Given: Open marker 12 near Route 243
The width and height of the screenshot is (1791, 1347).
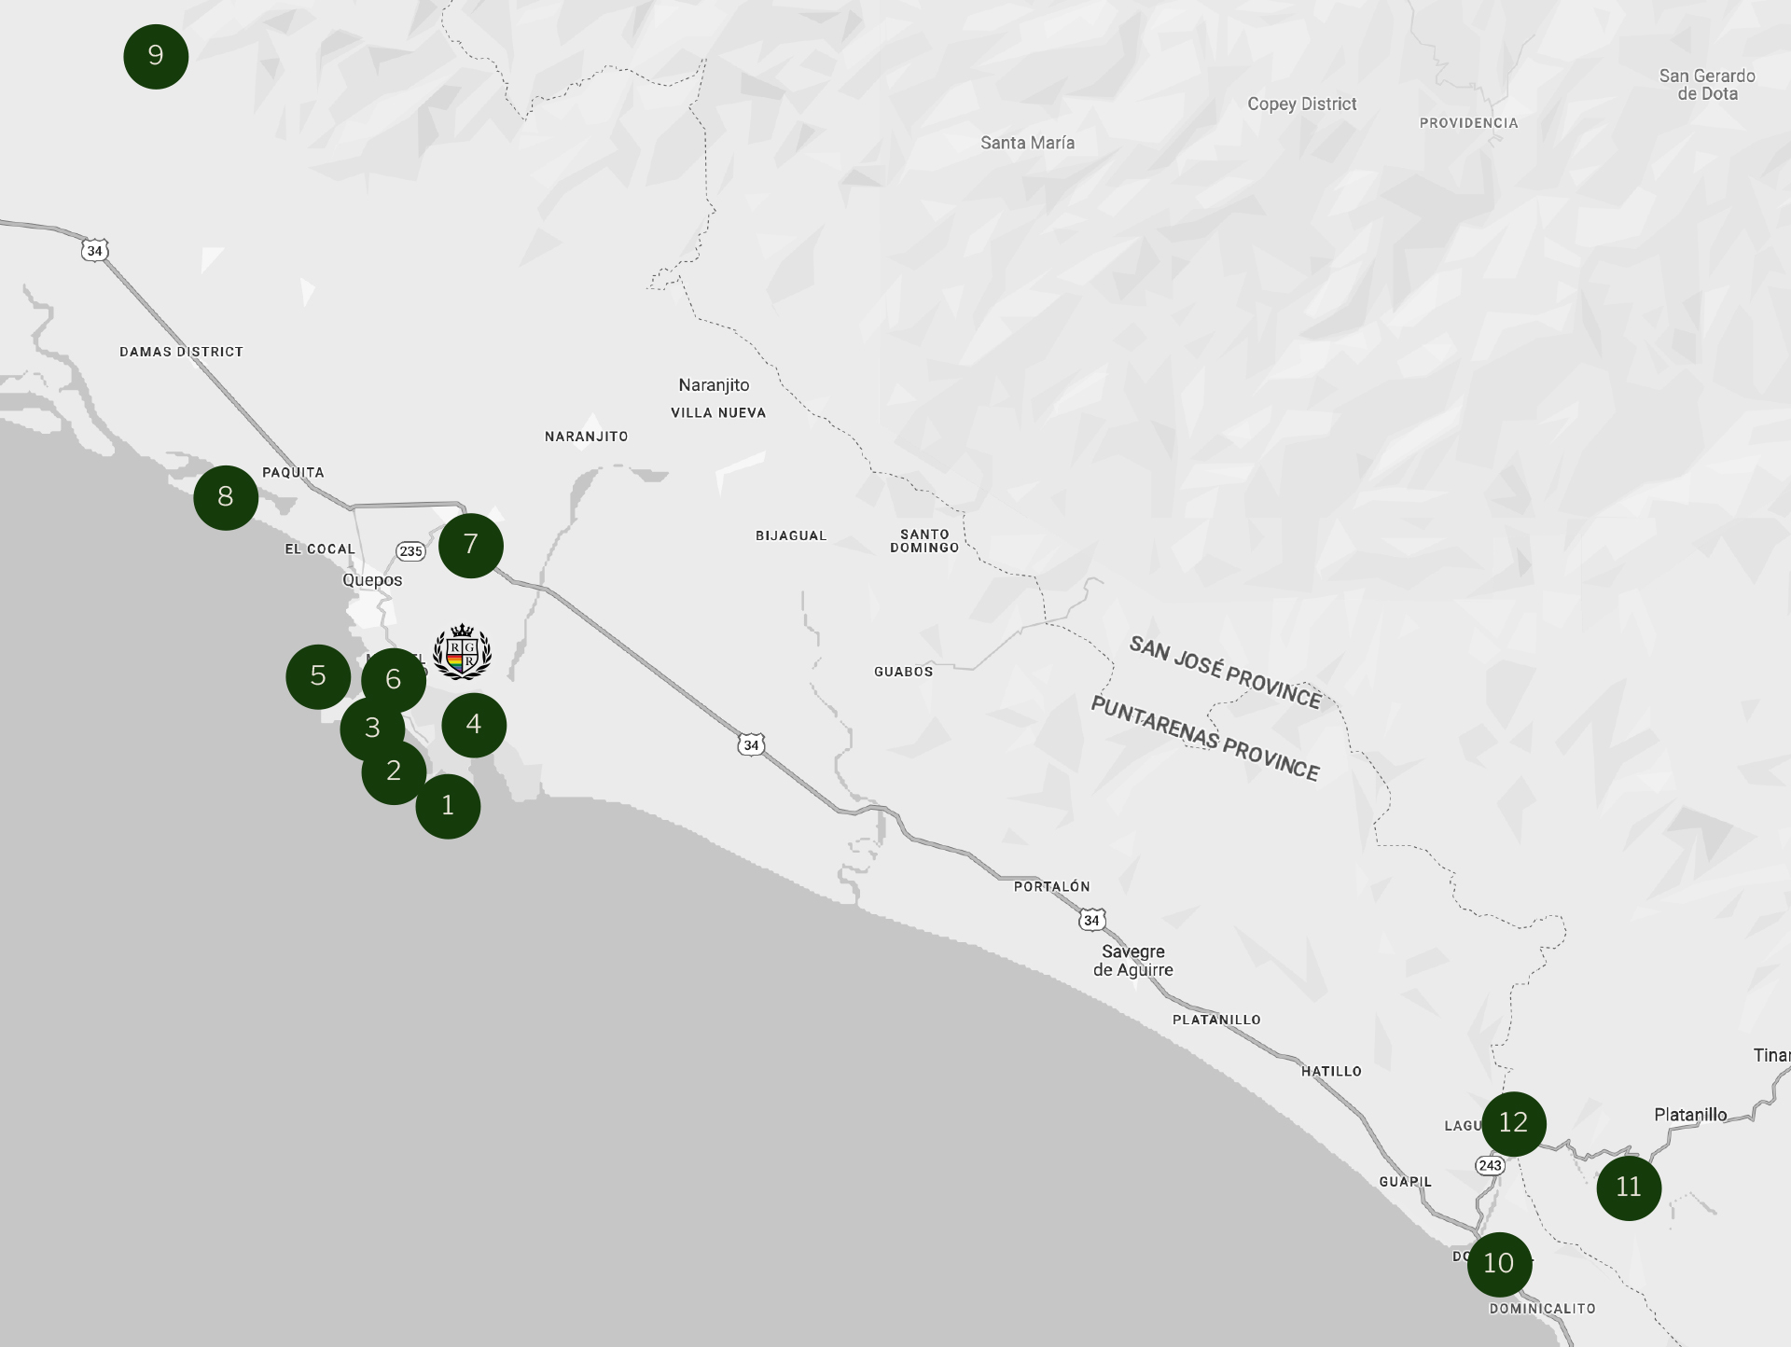Looking at the screenshot, I should 1513,1123.
